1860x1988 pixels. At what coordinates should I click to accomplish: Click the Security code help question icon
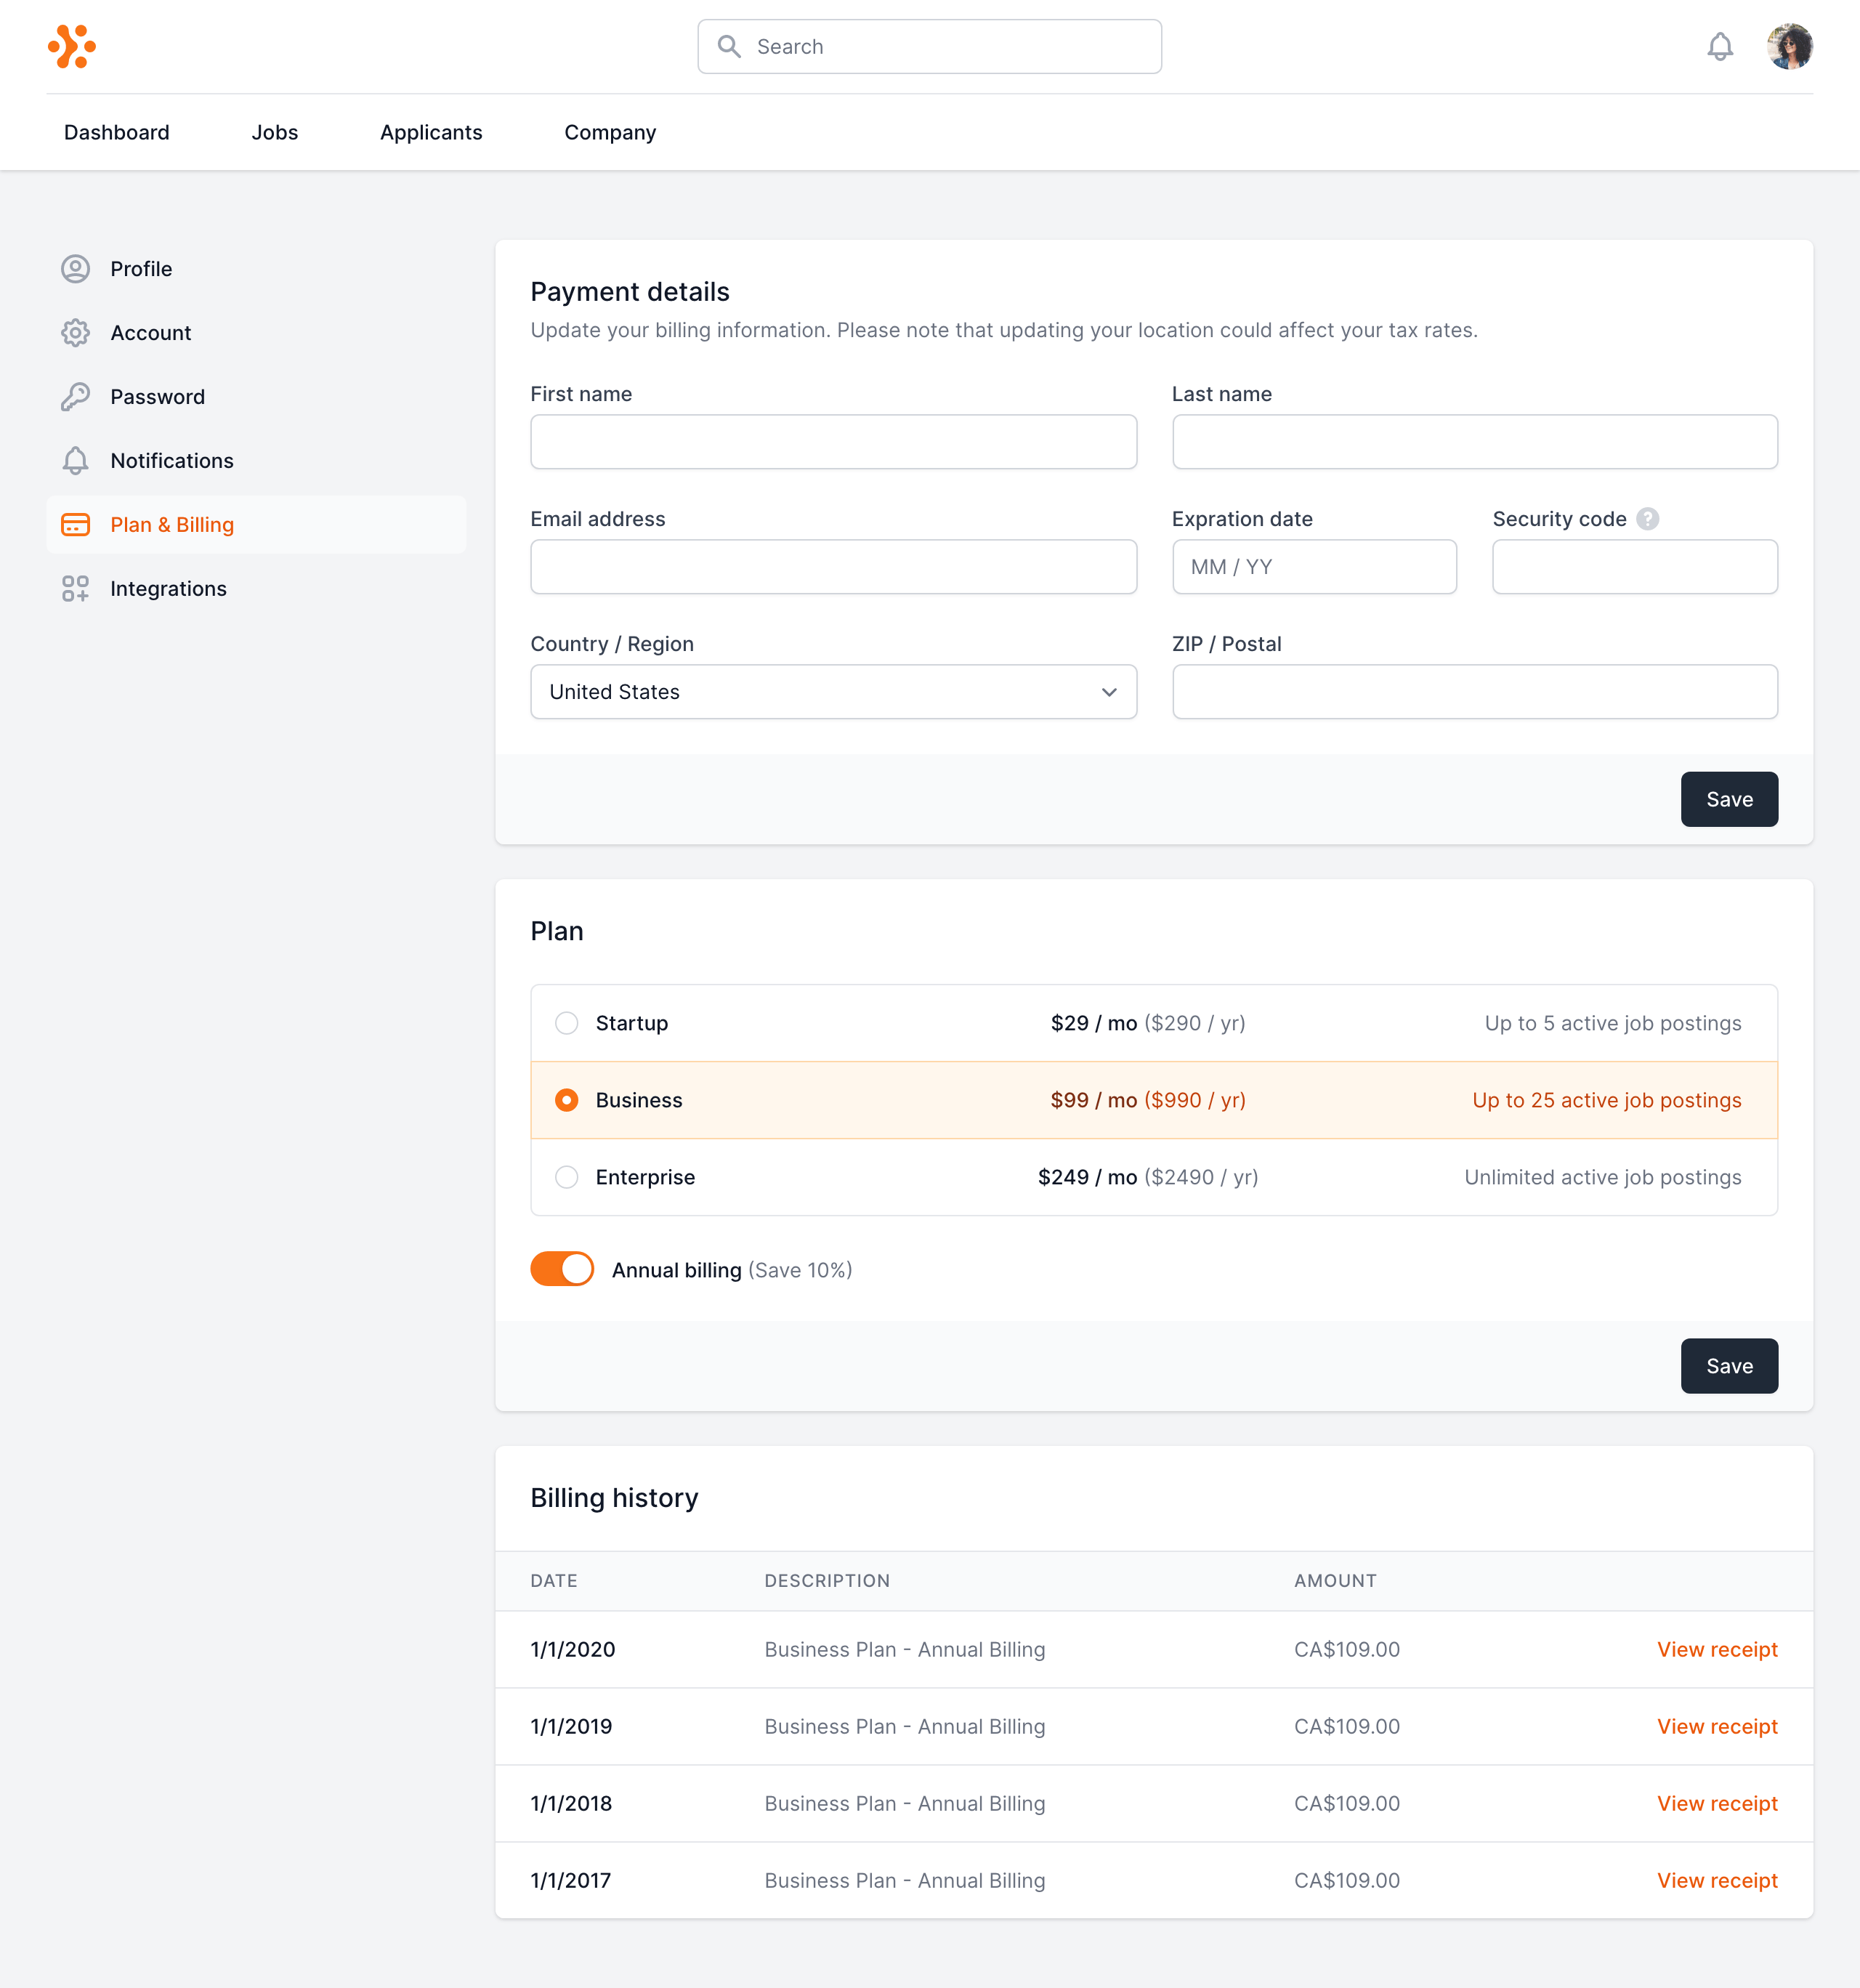(x=1647, y=519)
